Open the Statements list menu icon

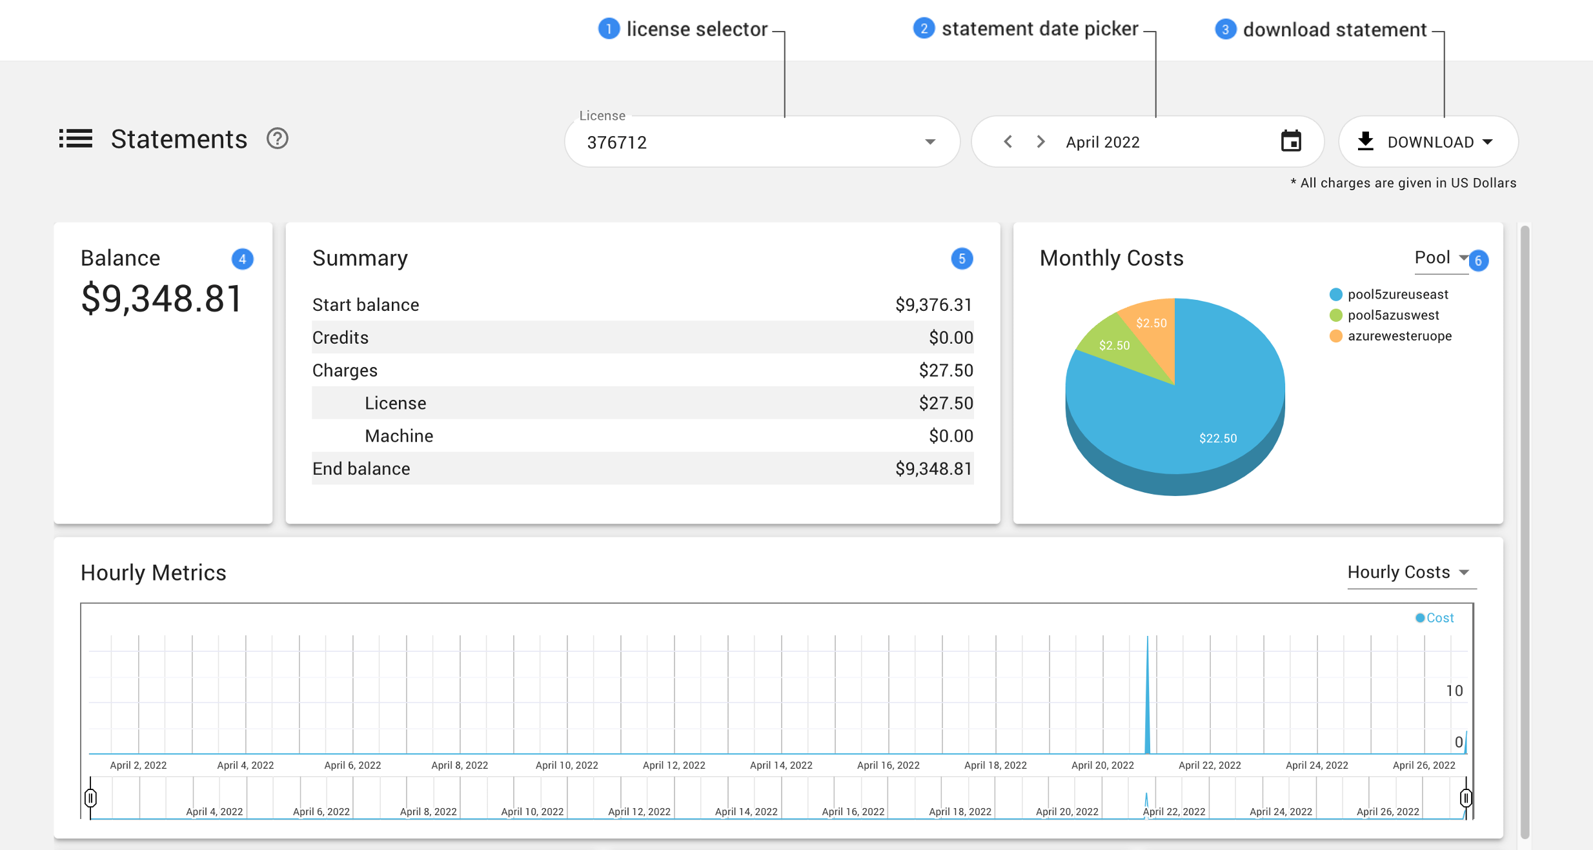[76, 139]
